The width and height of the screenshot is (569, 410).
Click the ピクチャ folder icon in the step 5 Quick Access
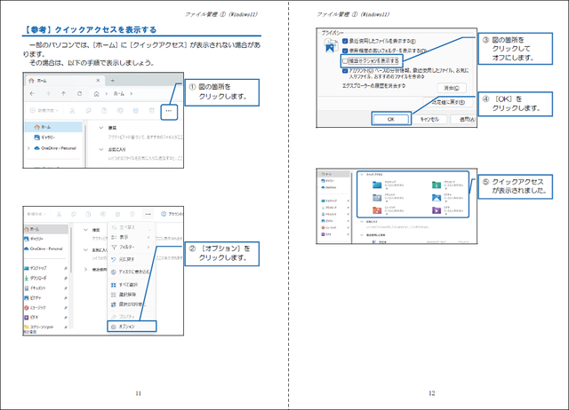click(x=437, y=197)
